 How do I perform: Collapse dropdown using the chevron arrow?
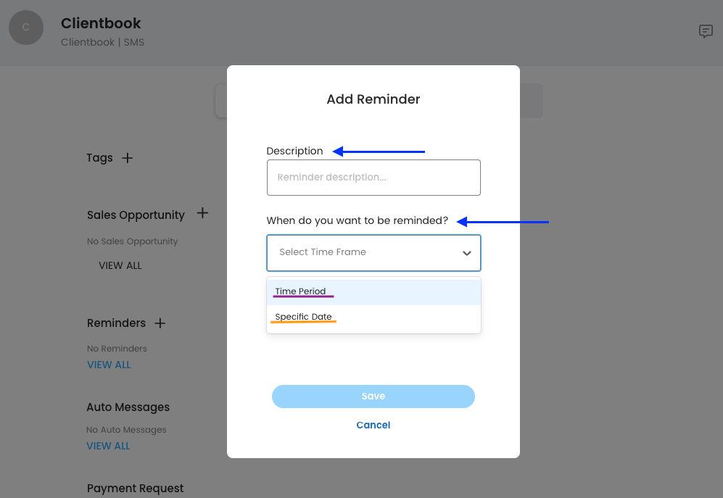tap(466, 253)
